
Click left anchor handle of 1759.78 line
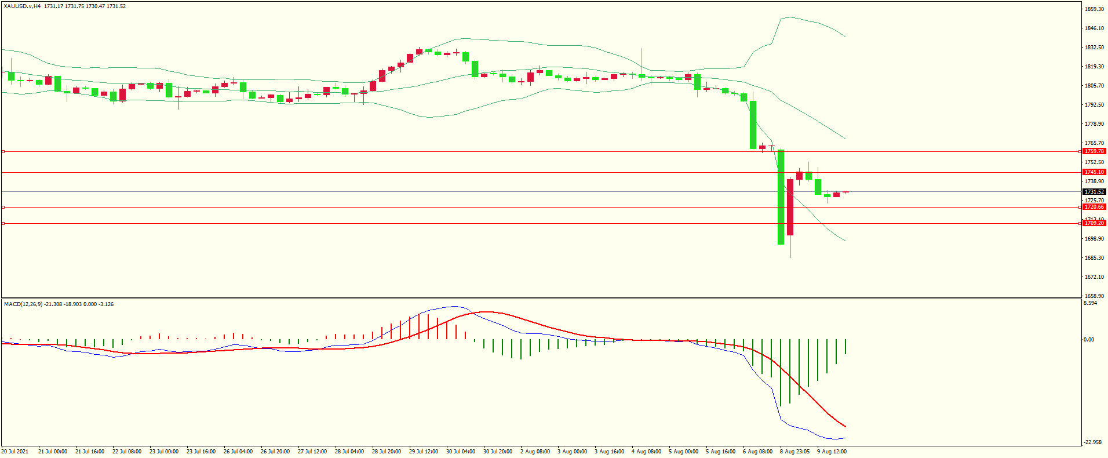click(x=3, y=151)
